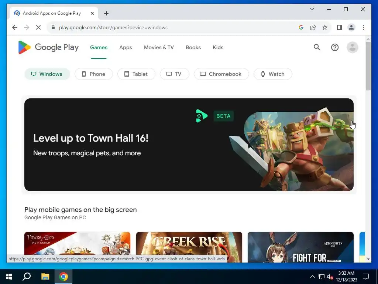
Task: Open the Windows Start menu
Action: tap(9, 277)
